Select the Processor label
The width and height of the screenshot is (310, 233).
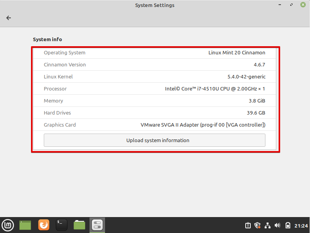[55, 89]
